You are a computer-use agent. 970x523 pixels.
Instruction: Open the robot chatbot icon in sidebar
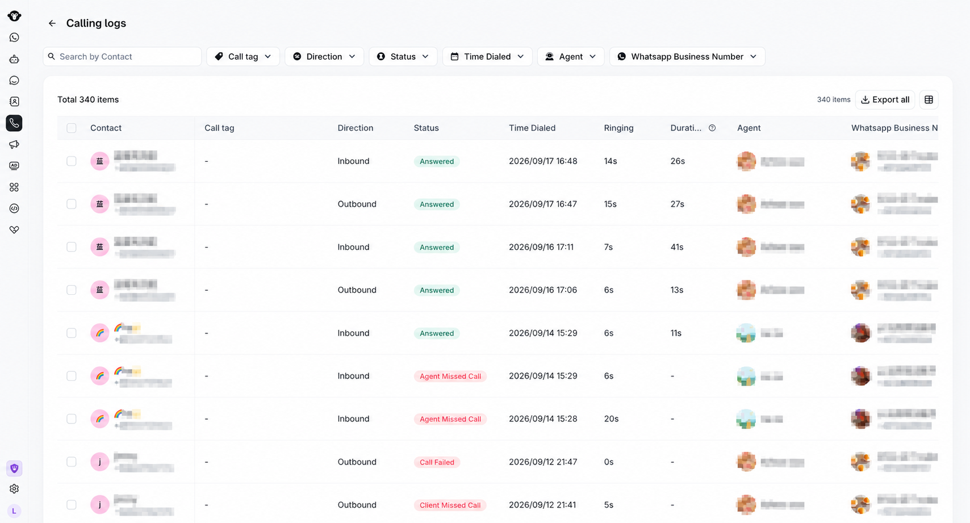(x=14, y=59)
